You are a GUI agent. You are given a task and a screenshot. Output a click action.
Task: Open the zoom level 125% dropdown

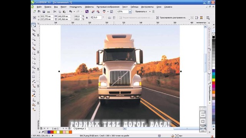click(x=130, y=11)
